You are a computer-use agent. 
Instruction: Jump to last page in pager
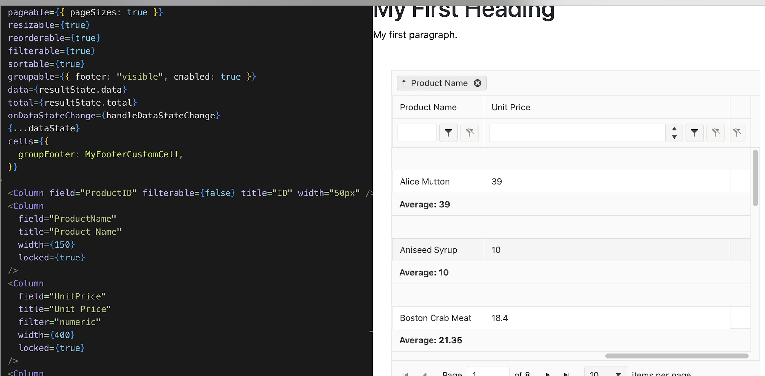(566, 374)
